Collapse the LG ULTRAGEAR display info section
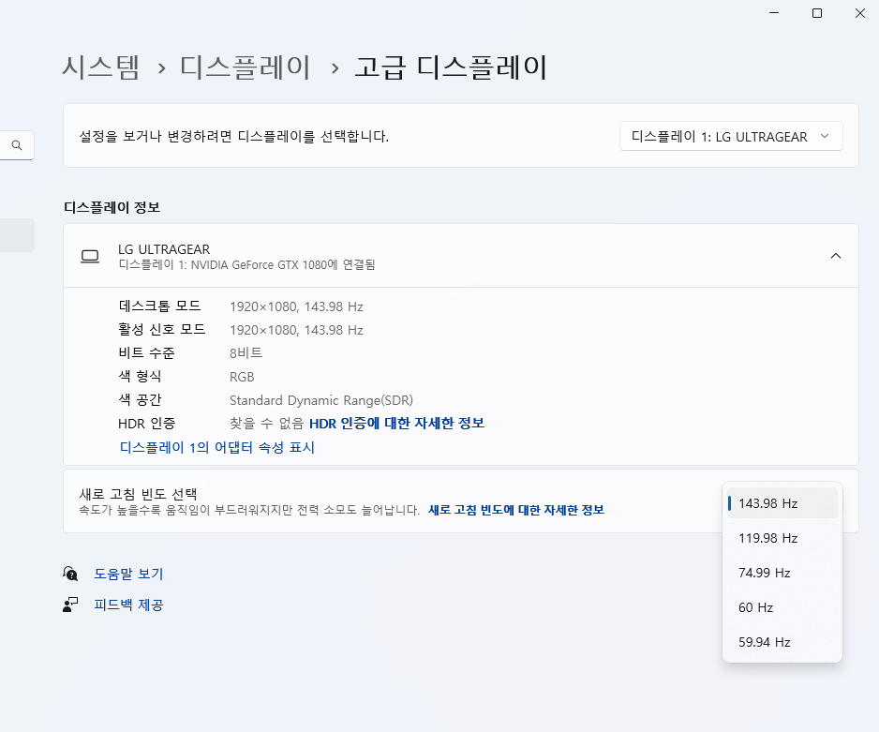This screenshot has width=879, height=732. (x=835, y=256)
